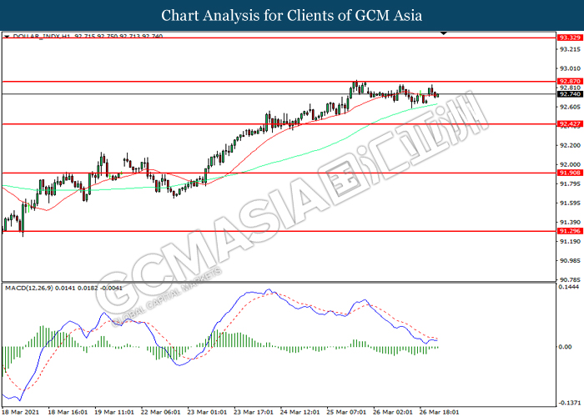
Task: Click the 90.985 price scale value
Action: coord(570,260)
